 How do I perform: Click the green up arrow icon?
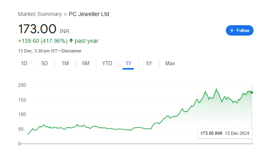coord(71,41)
